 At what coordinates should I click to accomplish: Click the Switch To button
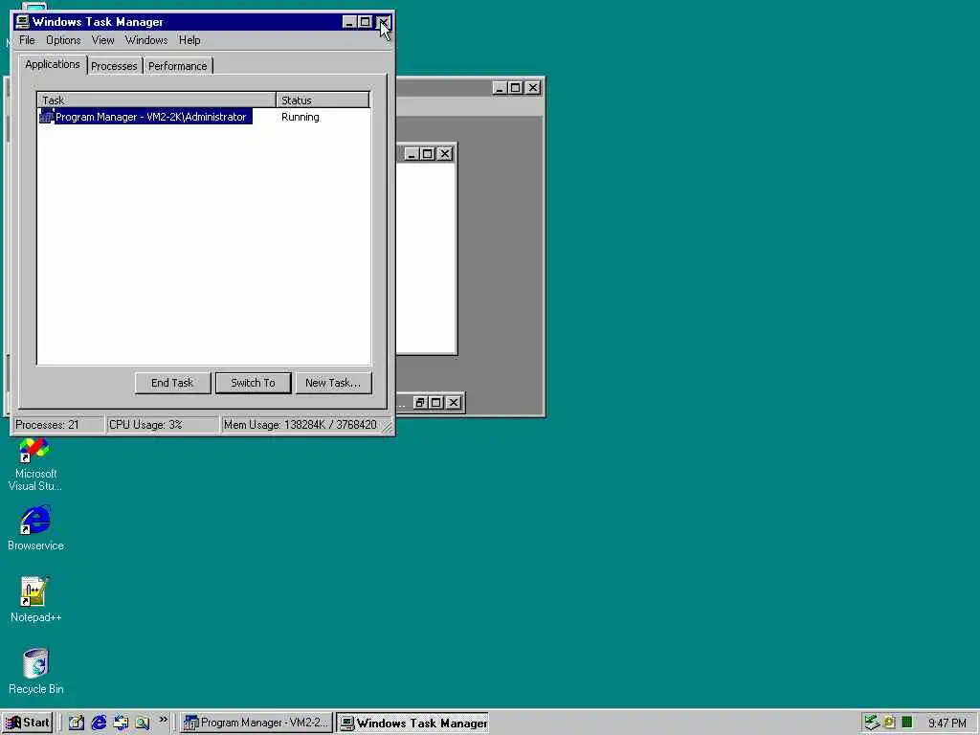tap(253, 383)
